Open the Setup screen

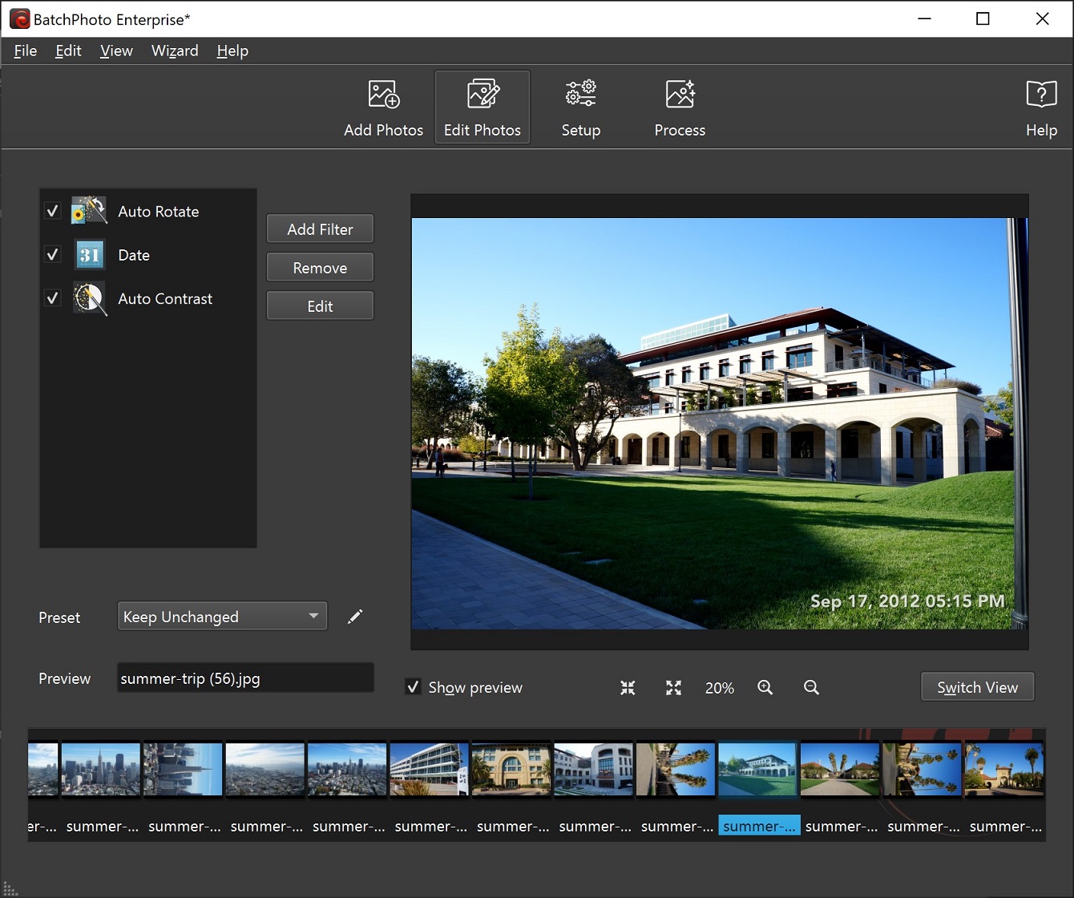pos(580,107)
